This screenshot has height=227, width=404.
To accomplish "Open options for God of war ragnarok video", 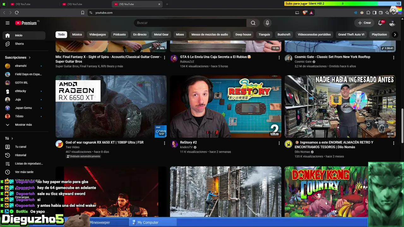I will (164, 143).
